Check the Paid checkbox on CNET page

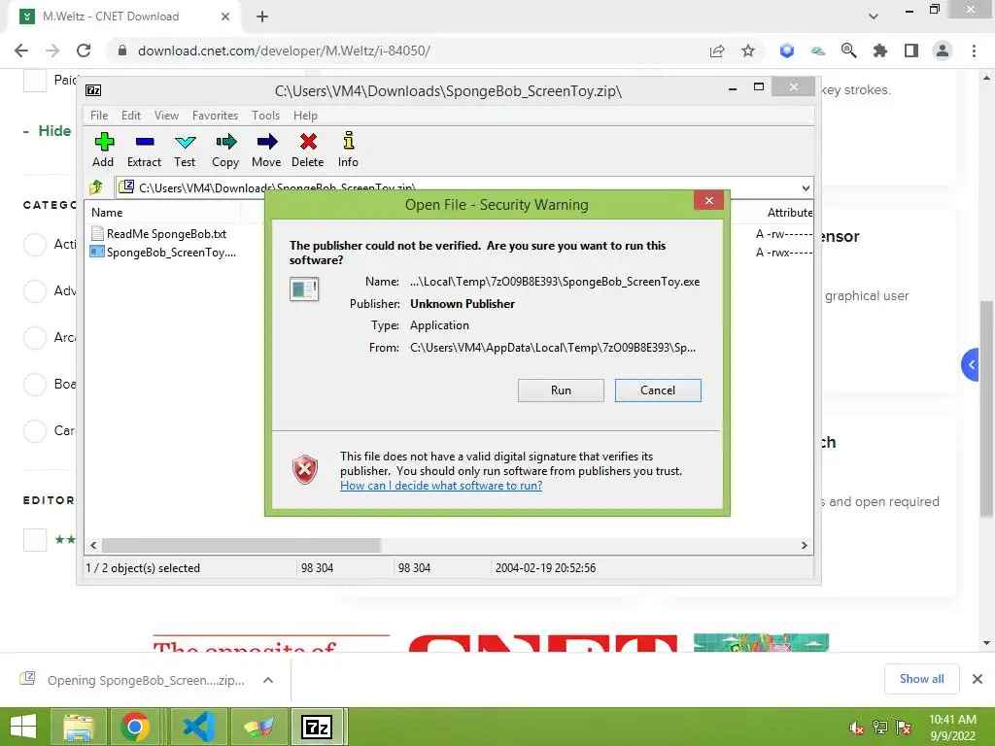tap(35, 81)
